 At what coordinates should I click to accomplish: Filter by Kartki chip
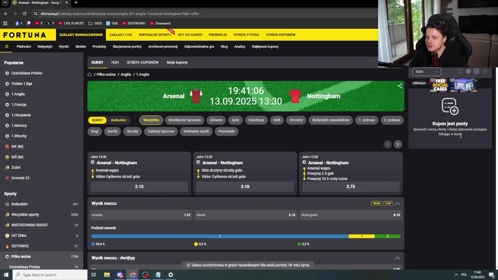click(112, 131)
